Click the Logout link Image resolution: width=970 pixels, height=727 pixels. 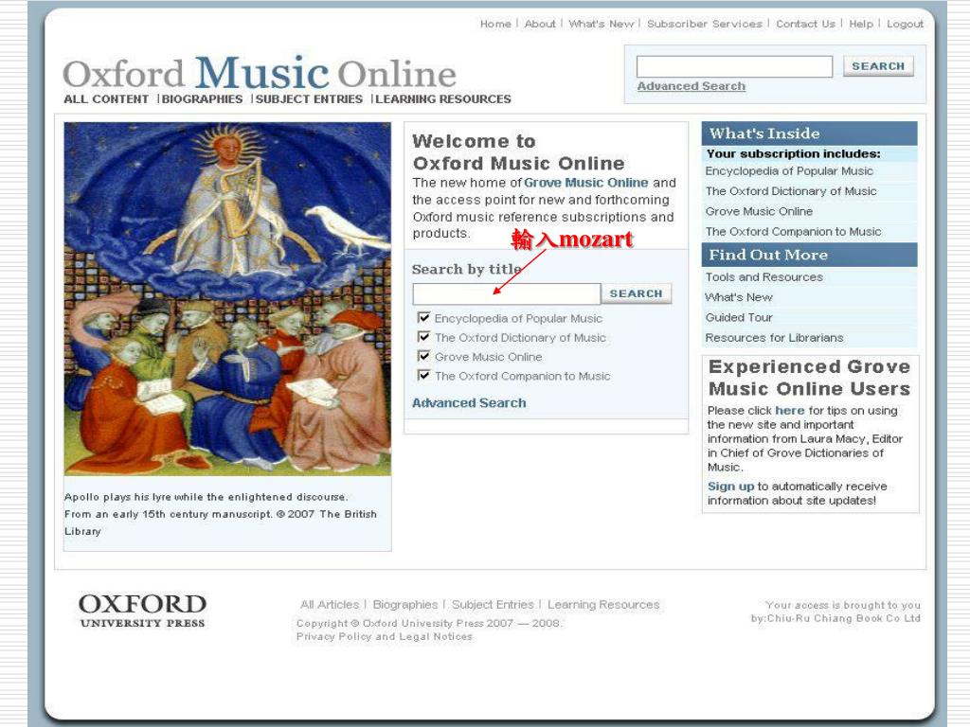tap(905, 24)
